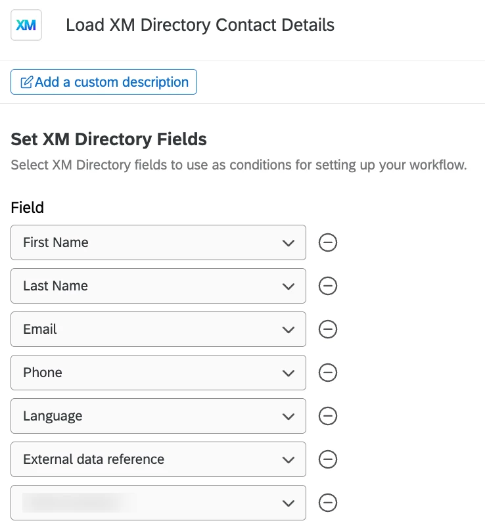The height and width of the screenshot is (527, 485).
Task: Open the External data reference dropdown
Action: [158, 459]
